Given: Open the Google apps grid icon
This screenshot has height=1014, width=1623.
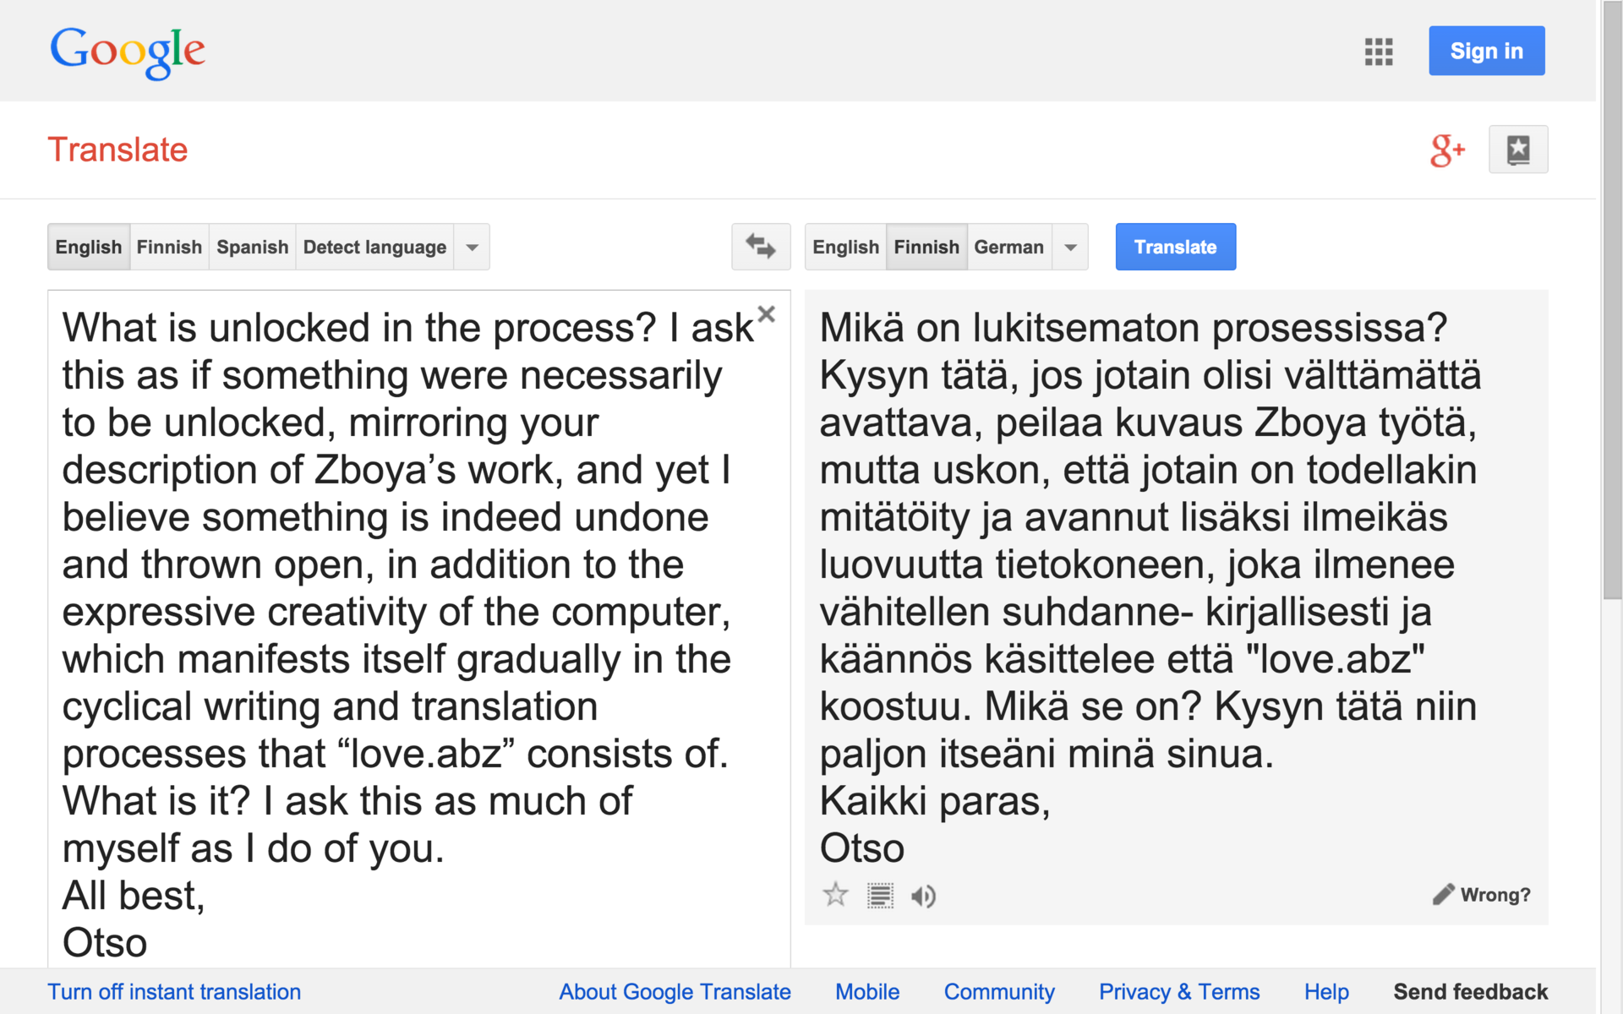Looking at the screenshot, I should tap(1378, 52).
